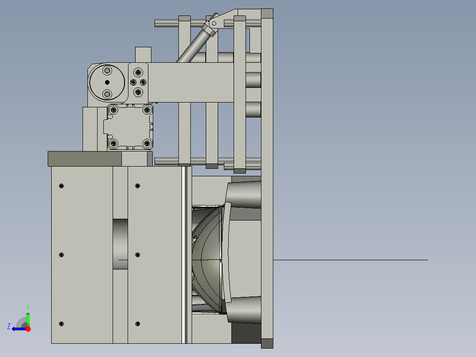Viewport: 476px width, 357px height.
Task: Select the large circular flange on the actuator
Action: [107, 82]
